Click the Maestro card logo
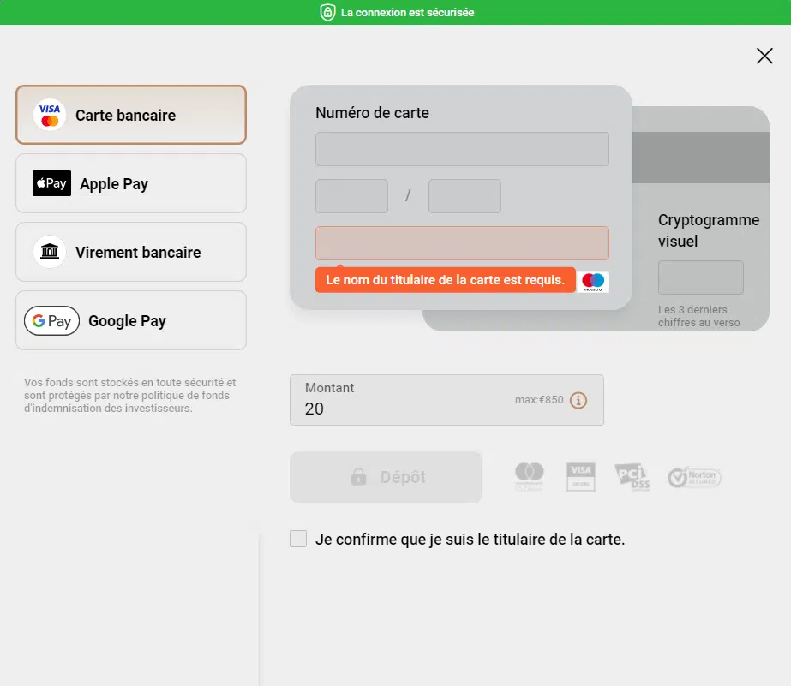The height and width of the screenshot is (686, 791). click(x=593, y=282)
